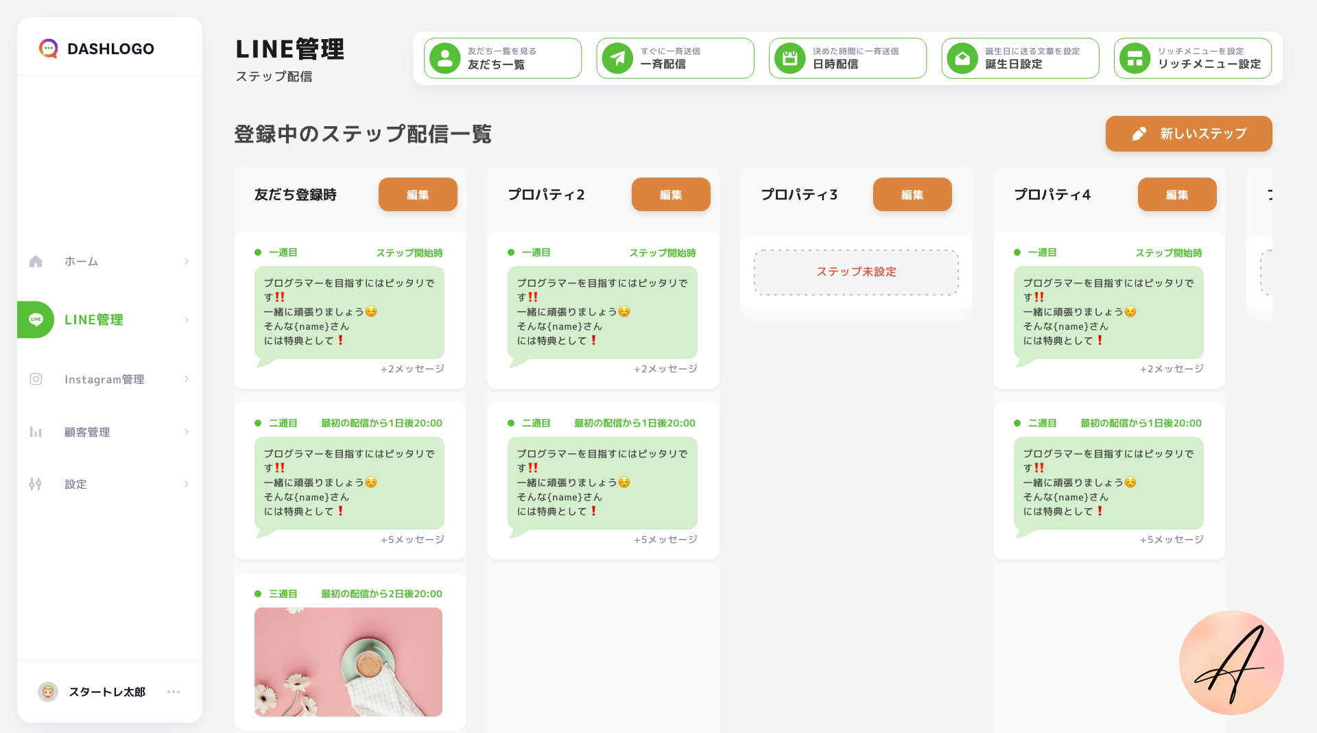Image resolution: width=1317 pixels, height=733 pixels.
Task: Open 一通目 message bubble in プロパティ4
Action: [x=1108, y=313]
